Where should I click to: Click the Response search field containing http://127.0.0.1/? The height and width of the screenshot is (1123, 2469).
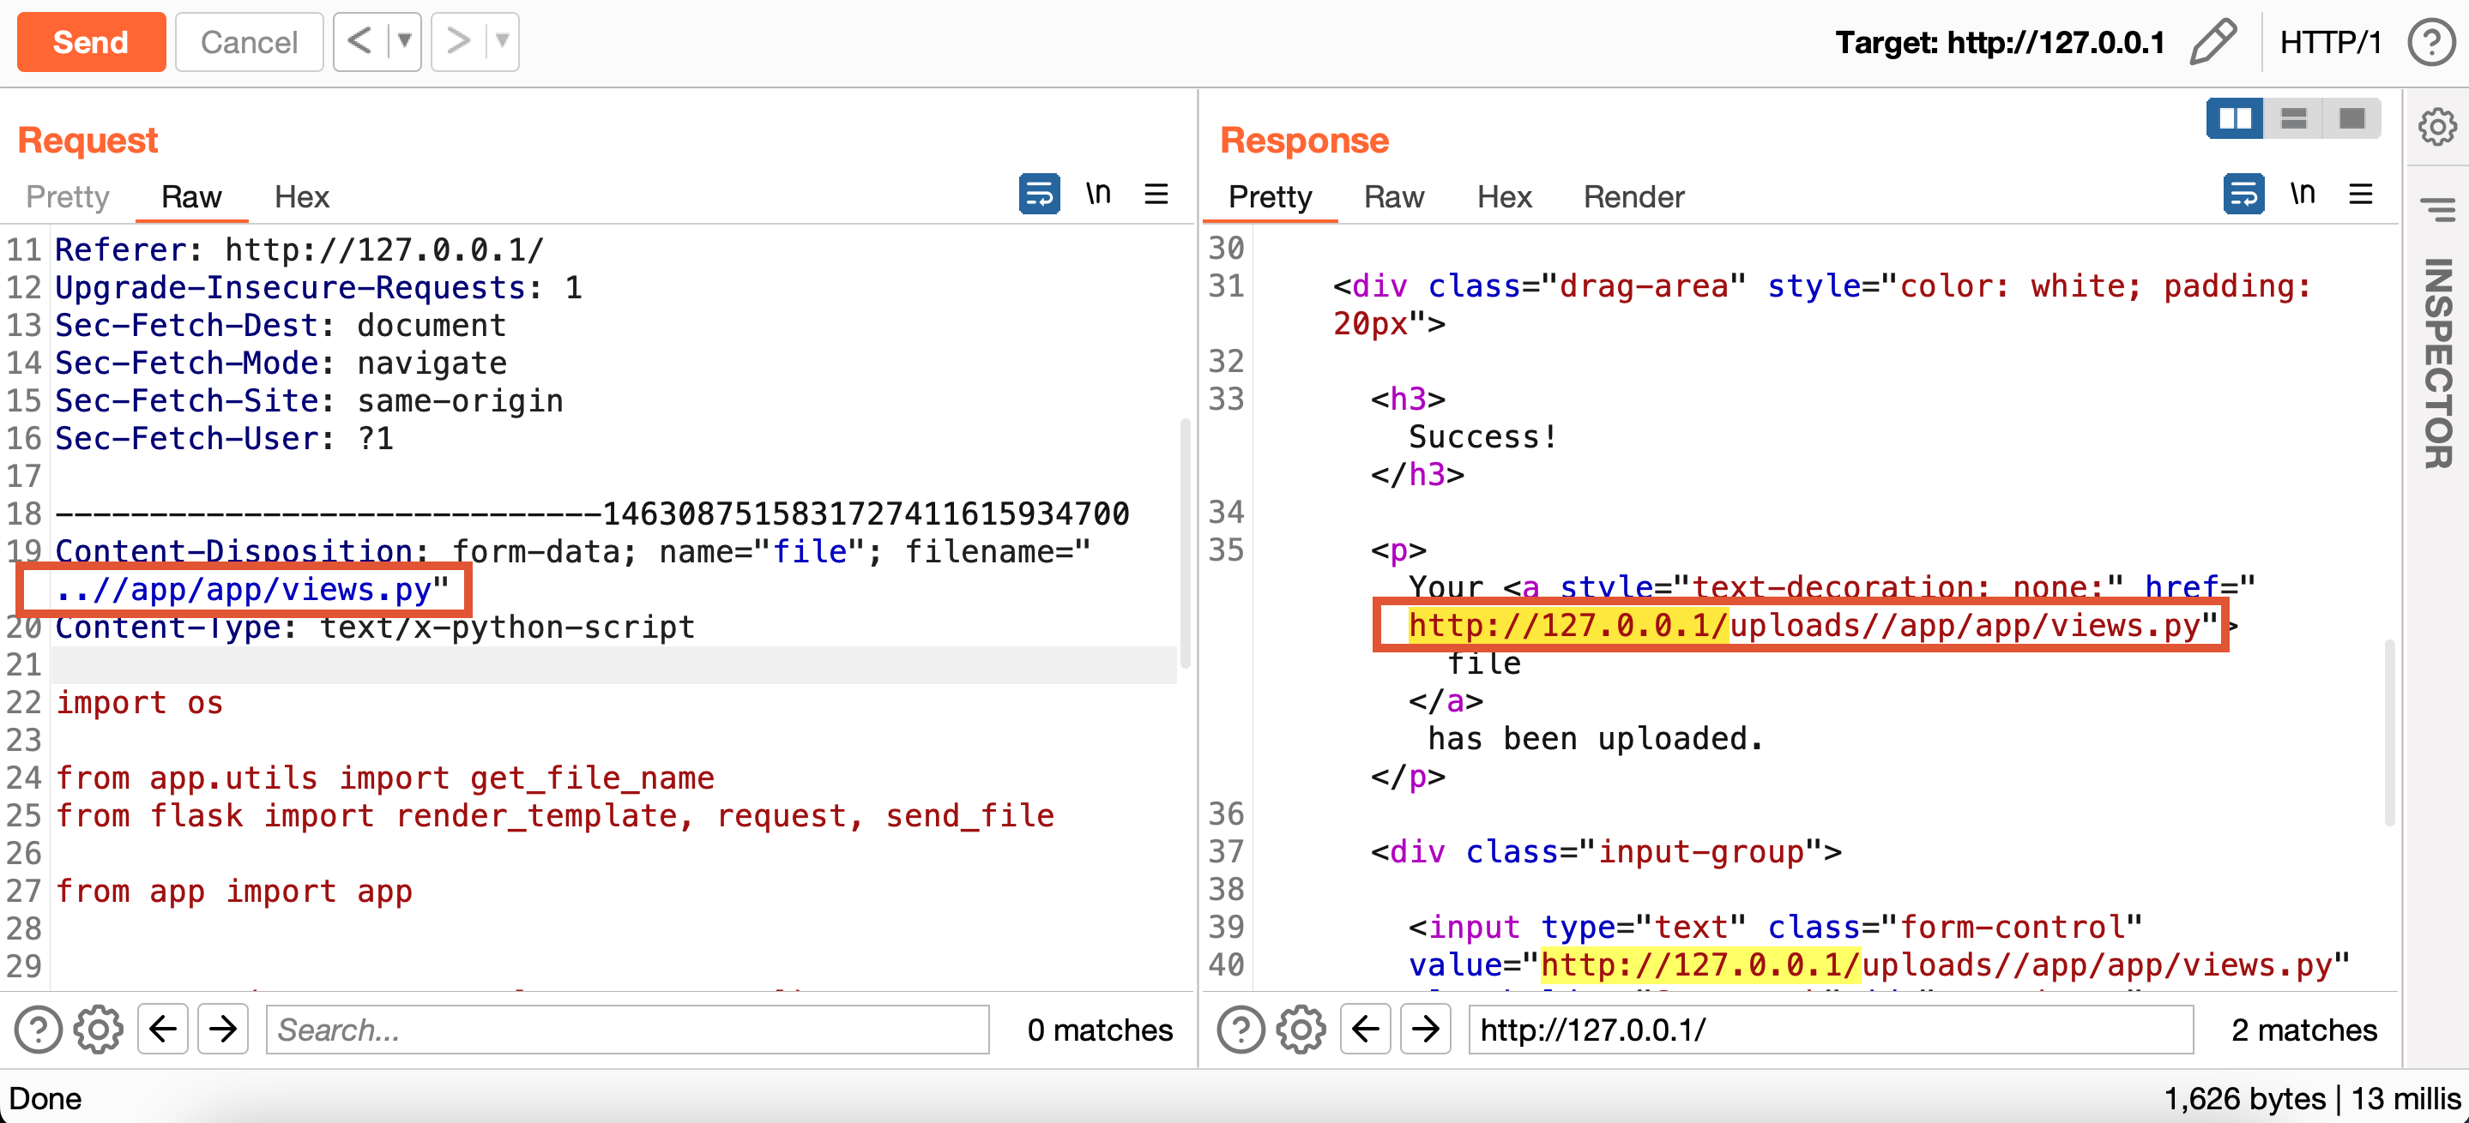pos(1831,1030)
